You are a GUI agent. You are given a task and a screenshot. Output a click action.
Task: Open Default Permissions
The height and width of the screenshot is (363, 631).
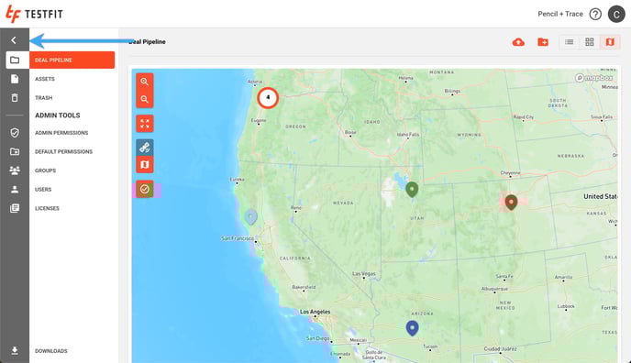(x=63, y=151)
